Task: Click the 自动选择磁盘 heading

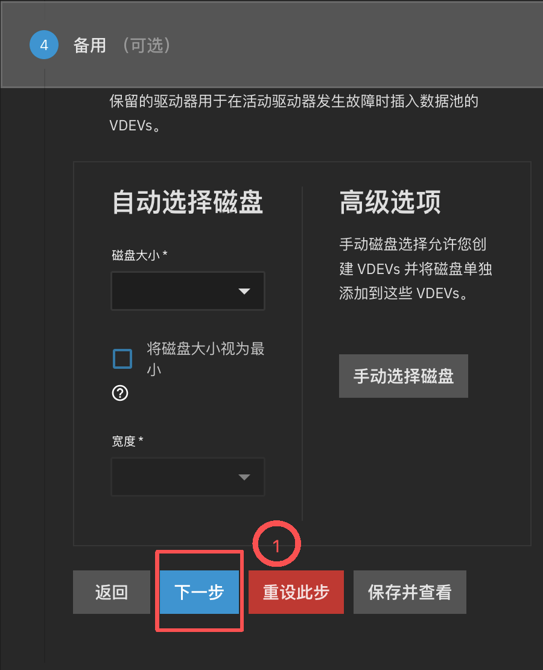Action: click(x=188, y=202)
